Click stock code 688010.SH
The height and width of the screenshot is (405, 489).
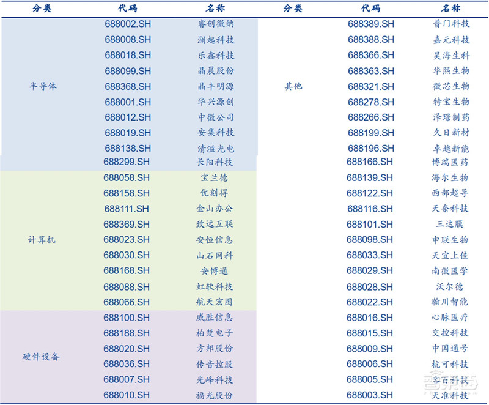[x=127, y=395]
